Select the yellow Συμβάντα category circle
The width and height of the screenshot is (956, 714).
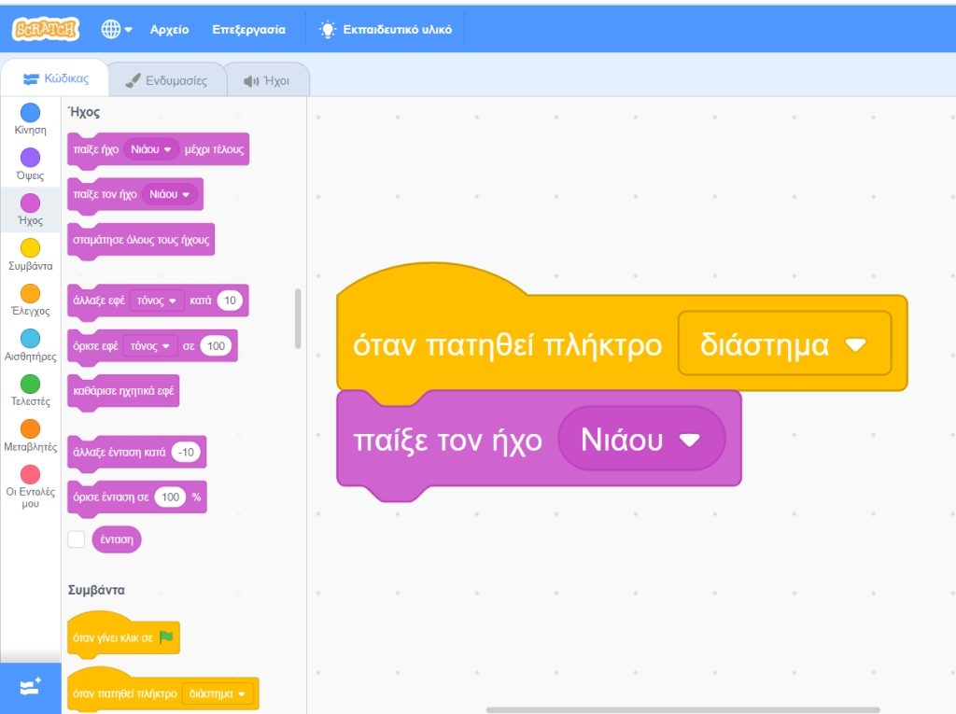pyautogui.click(x=31, y=247)
